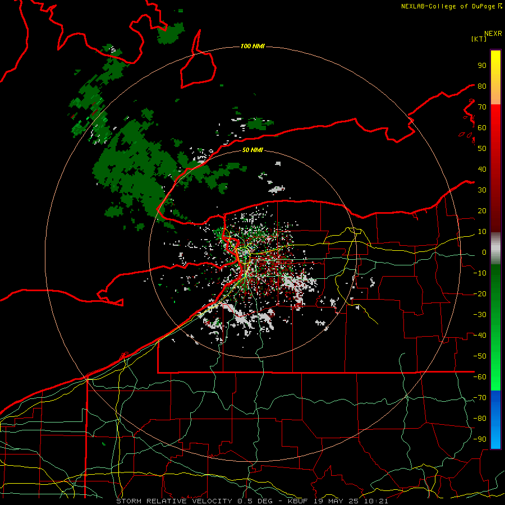Select the positive 80 scale label

point(482,86)
